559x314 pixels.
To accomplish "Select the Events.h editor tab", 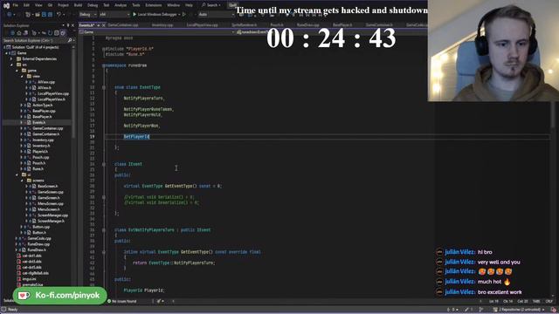I will tap(87, 25).
